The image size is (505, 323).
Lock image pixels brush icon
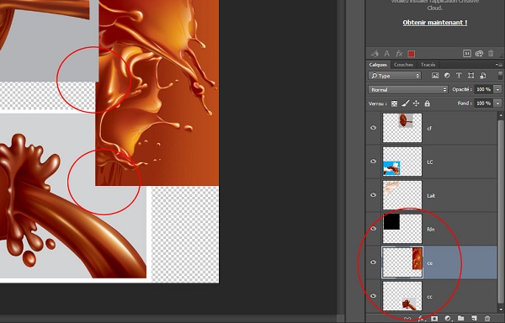tap(406, 103)
